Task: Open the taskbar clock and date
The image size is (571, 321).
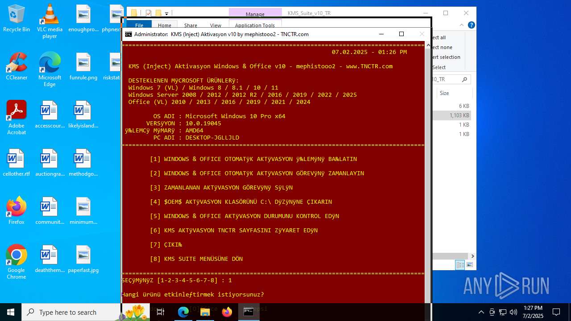Action: click(533, 312)
